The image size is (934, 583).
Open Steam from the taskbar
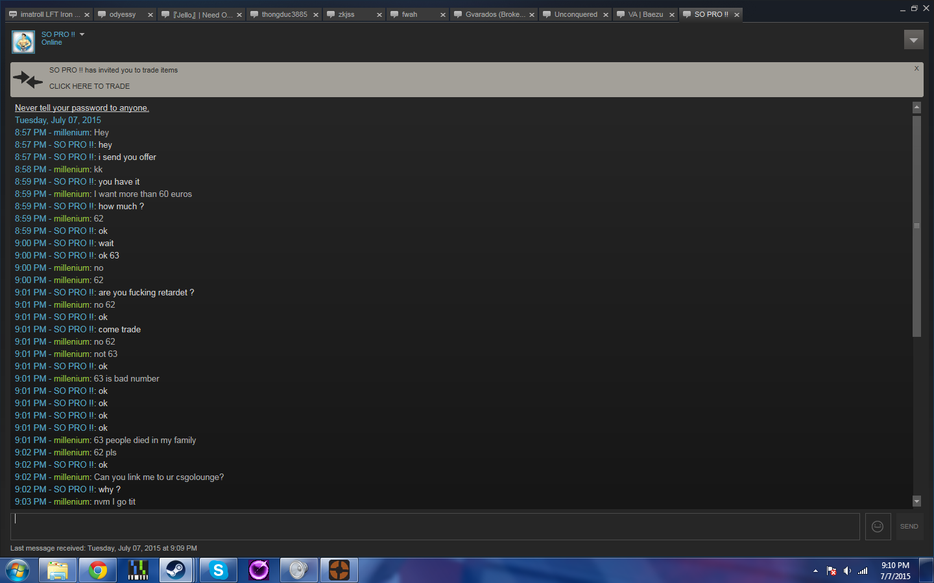pos(176,571)
